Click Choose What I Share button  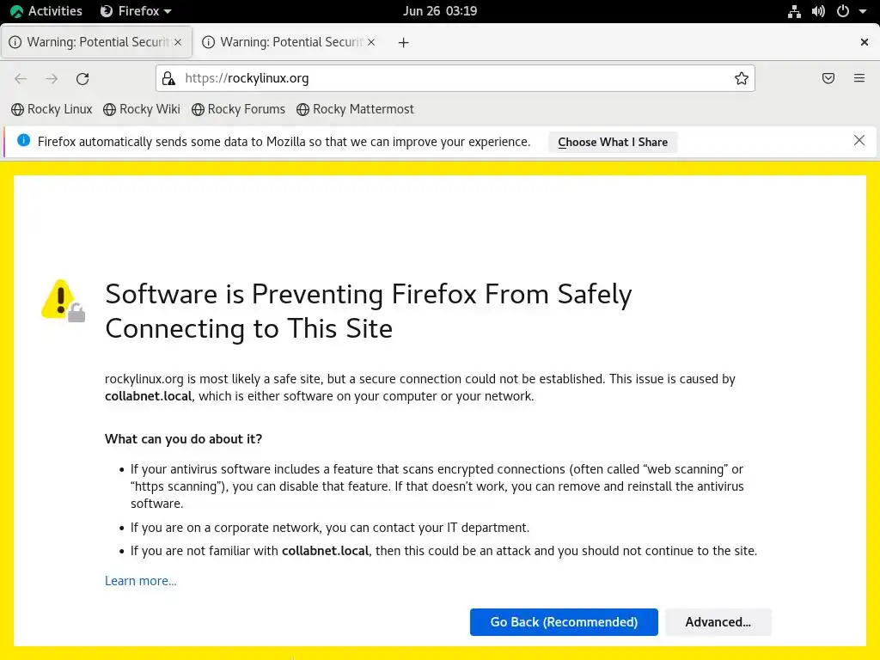(613, 142)
